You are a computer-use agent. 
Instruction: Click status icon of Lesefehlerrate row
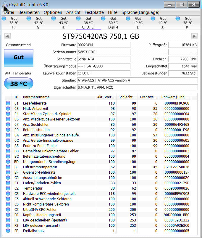point(8,103)
